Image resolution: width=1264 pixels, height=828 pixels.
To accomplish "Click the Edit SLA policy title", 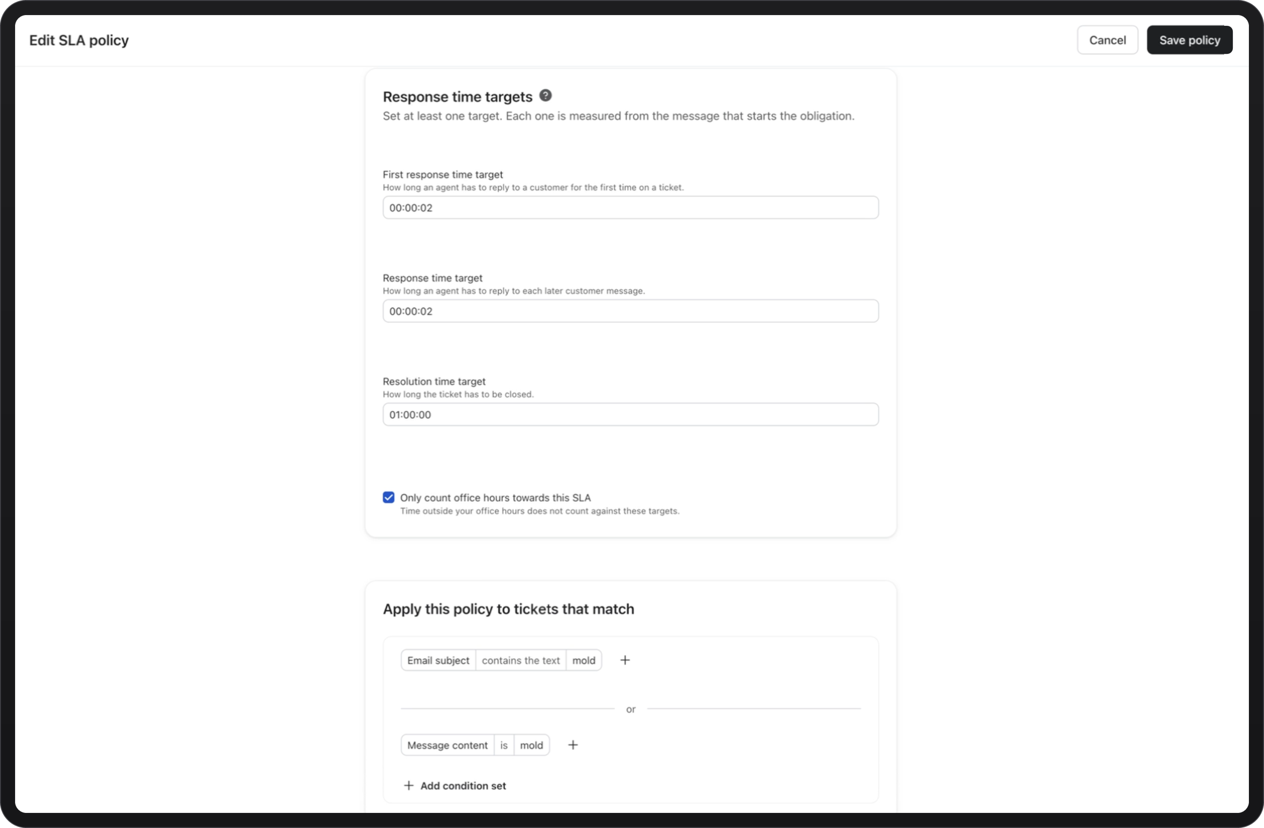I will click(x=79, y=40).
